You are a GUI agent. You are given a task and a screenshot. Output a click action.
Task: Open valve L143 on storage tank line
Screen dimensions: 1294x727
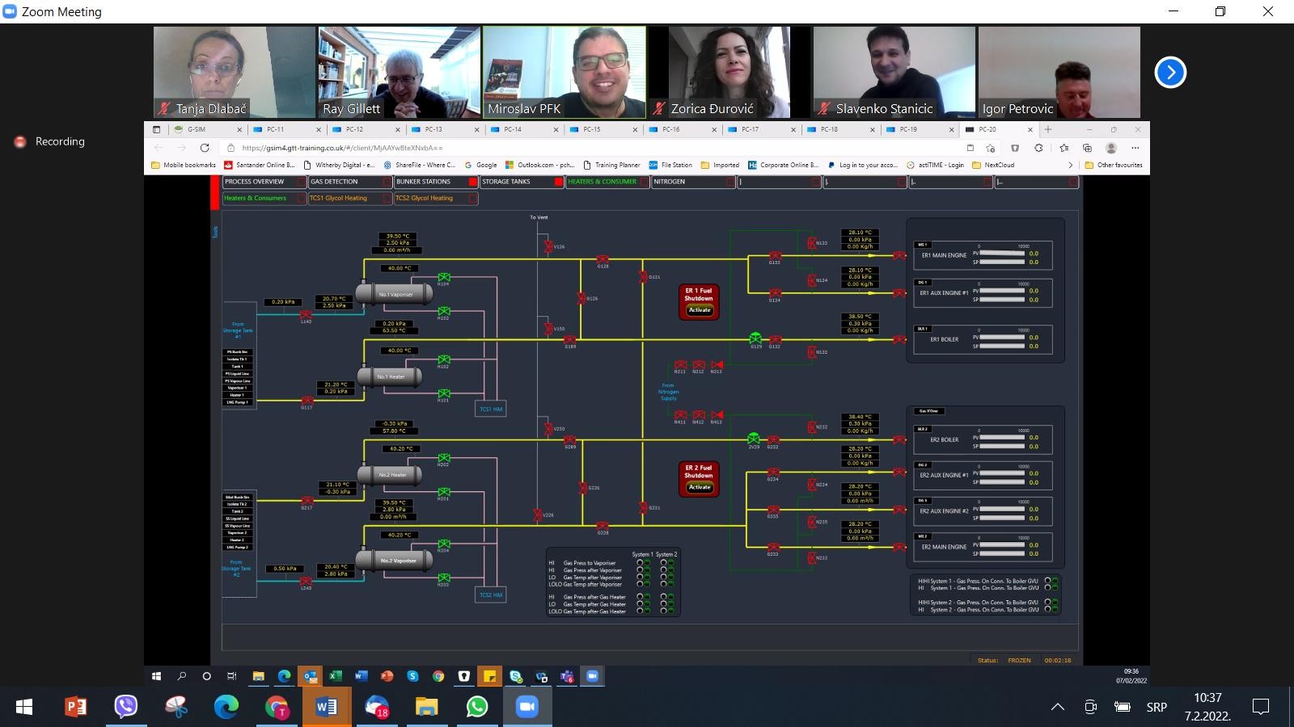[306, 314]
